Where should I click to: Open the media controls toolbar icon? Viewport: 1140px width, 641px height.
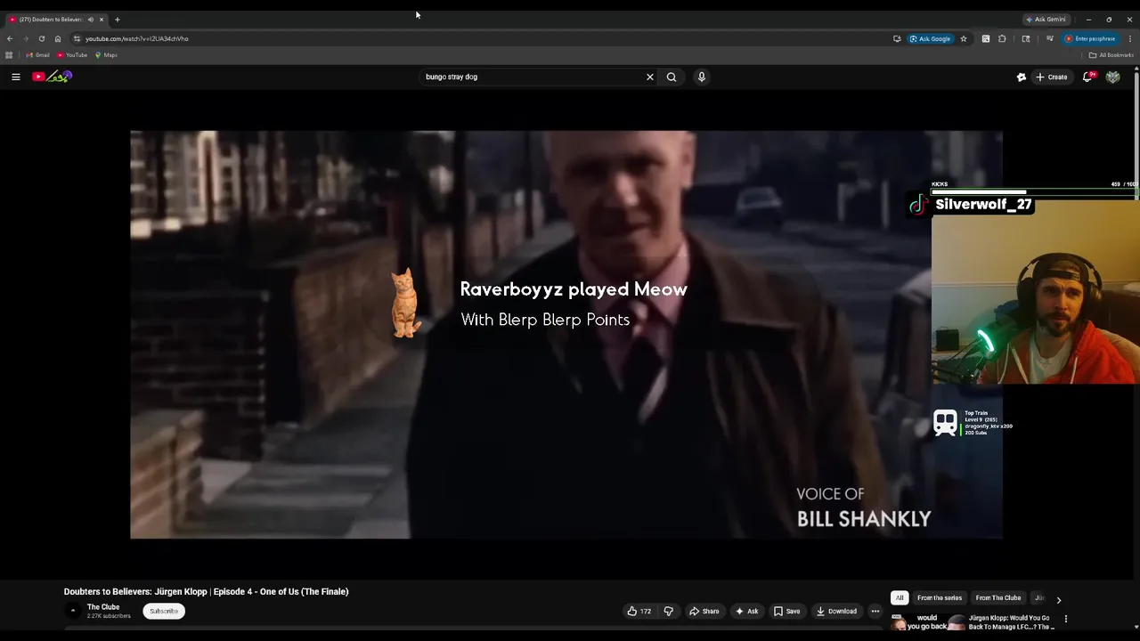[1050, 39]
